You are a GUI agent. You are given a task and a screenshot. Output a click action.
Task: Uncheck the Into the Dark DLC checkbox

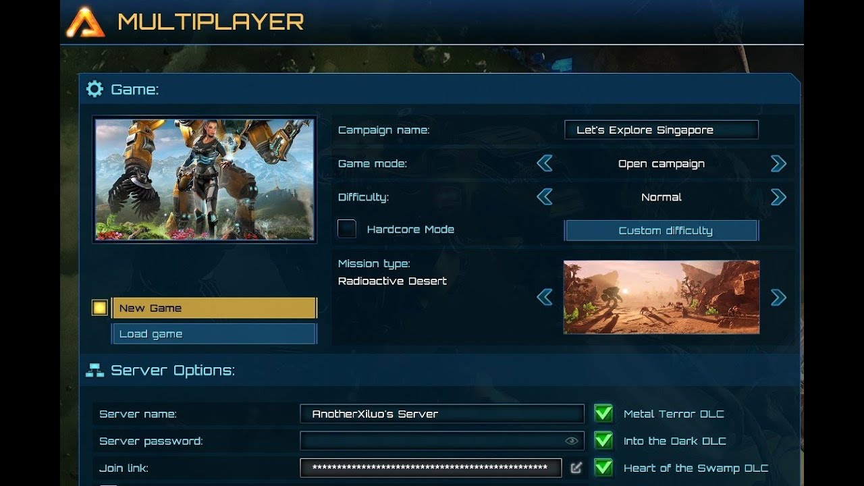[x=603, y=440]
